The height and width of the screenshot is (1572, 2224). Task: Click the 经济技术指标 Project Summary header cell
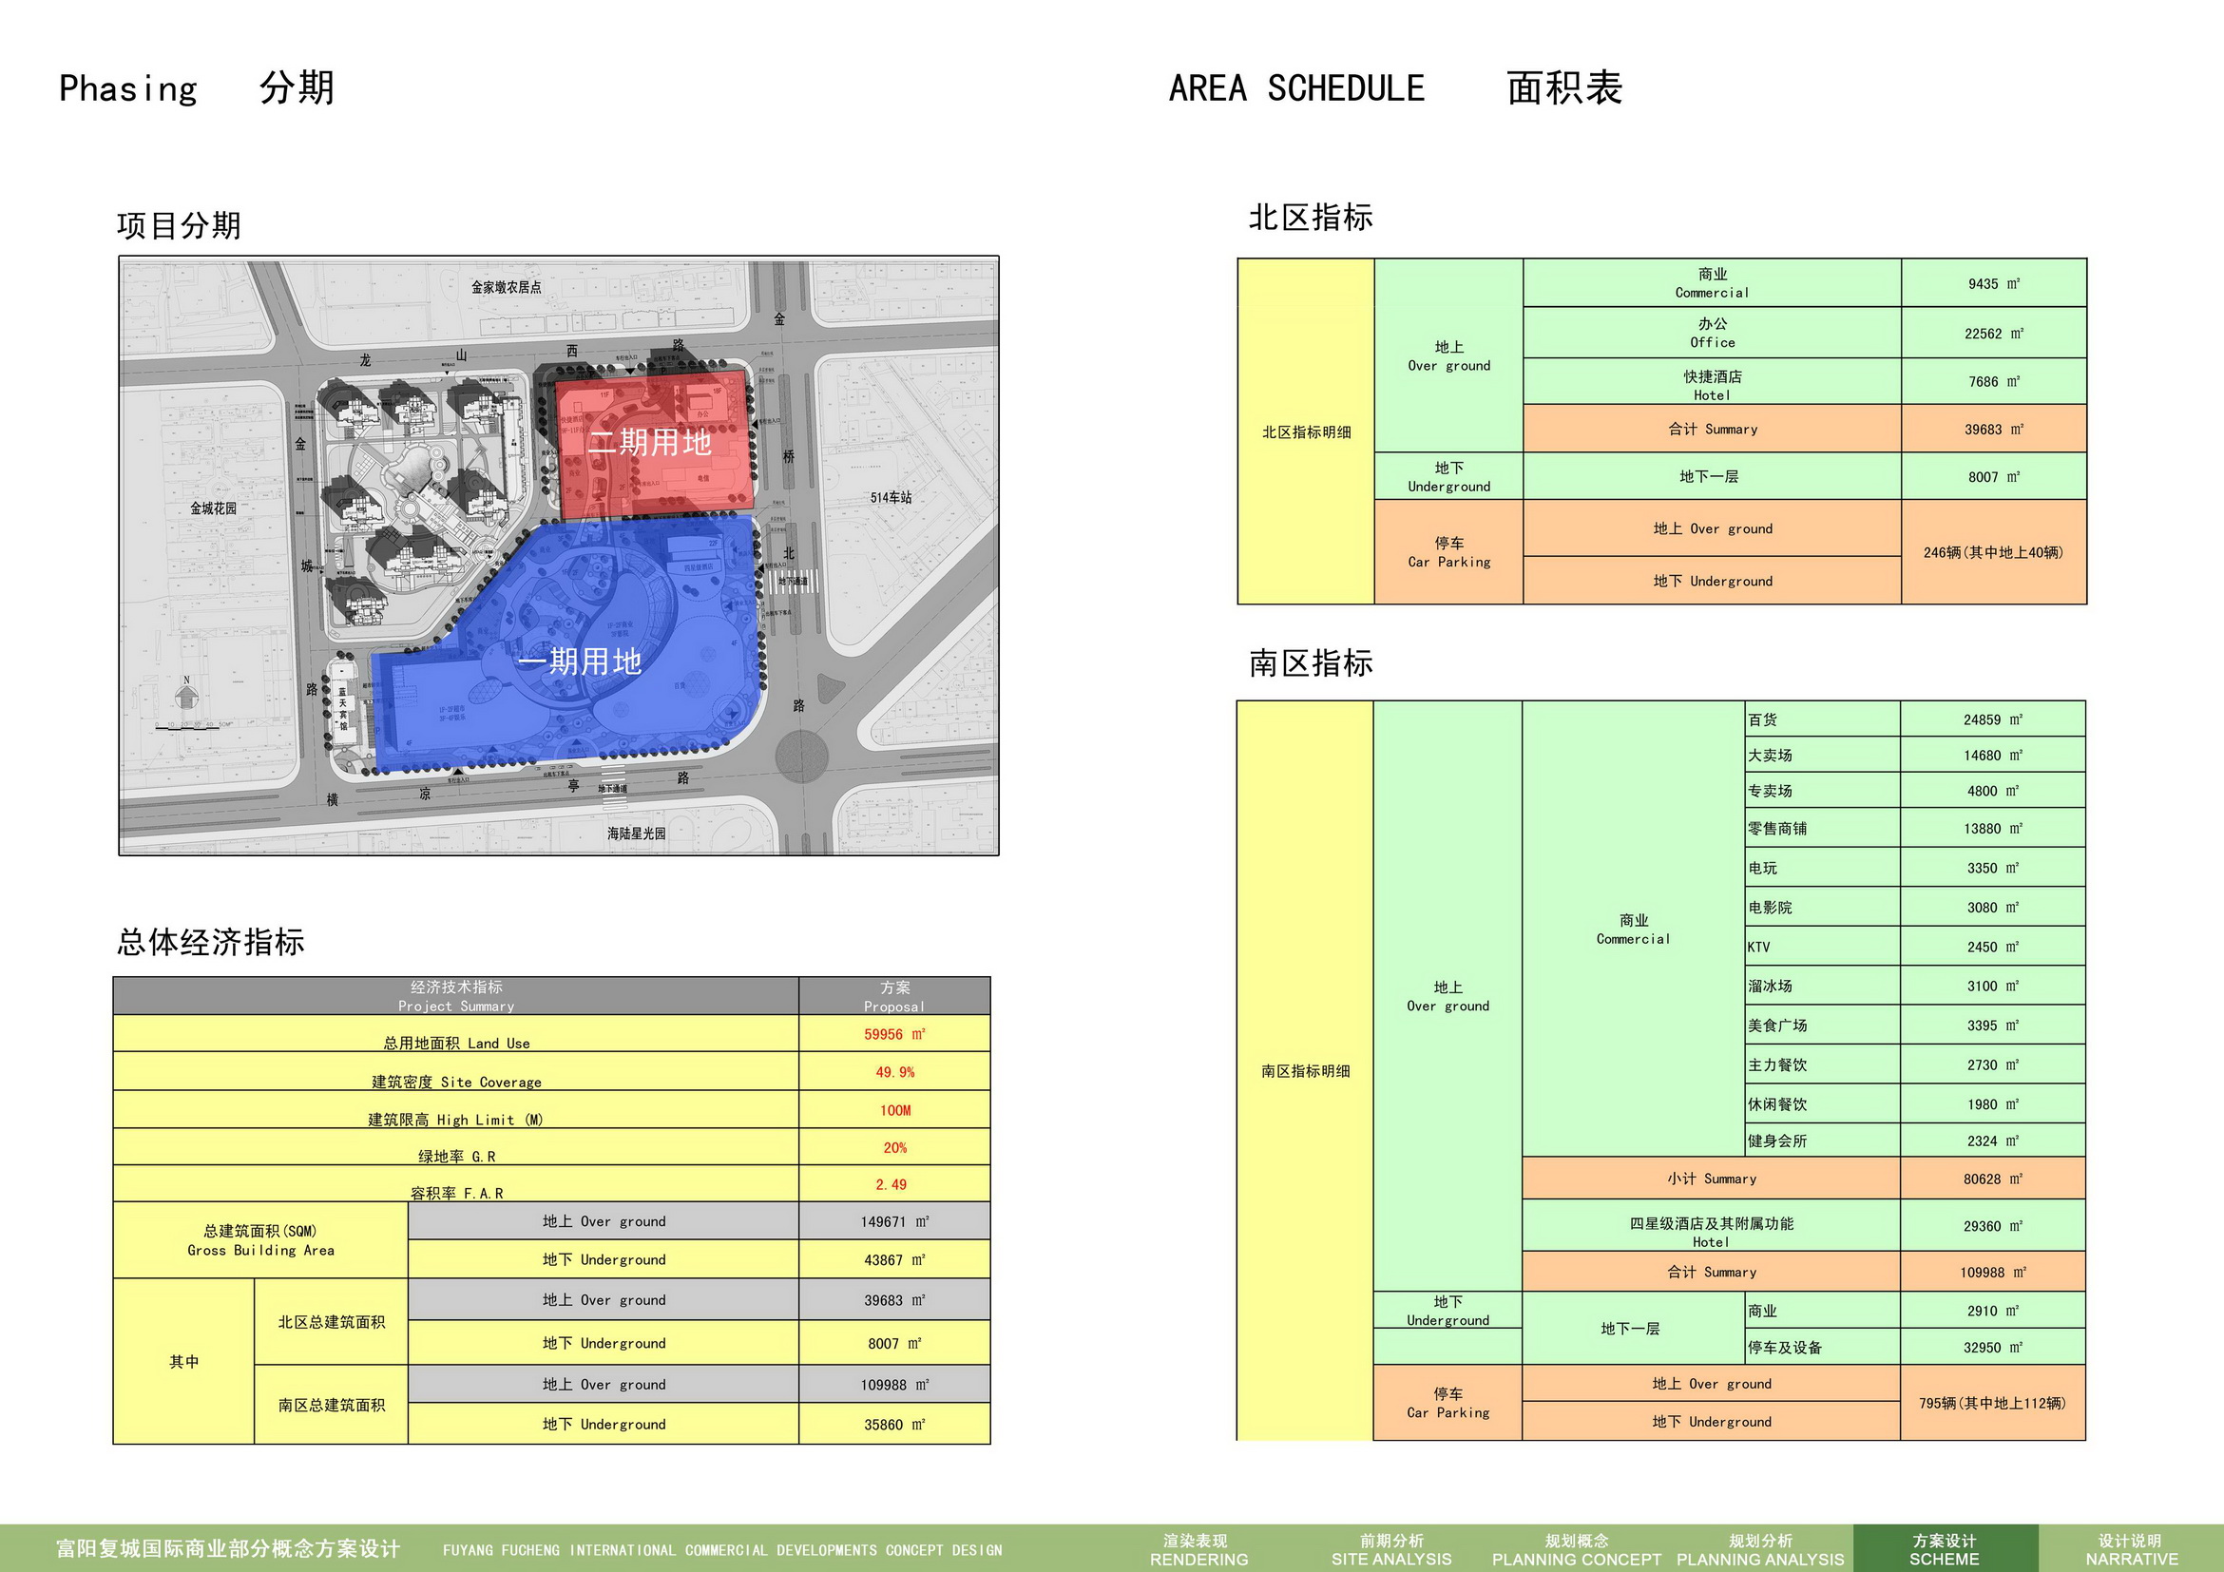coord(456,996)
